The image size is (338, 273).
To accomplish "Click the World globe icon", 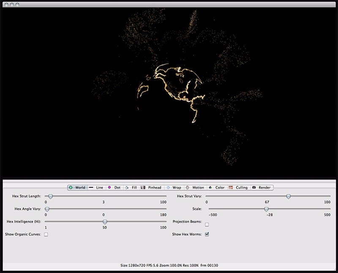I will tap(71, 187).
